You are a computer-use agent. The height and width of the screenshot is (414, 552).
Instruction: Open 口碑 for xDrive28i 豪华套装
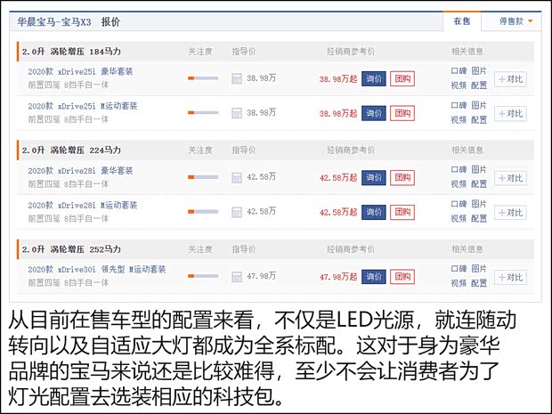point(459,169)
